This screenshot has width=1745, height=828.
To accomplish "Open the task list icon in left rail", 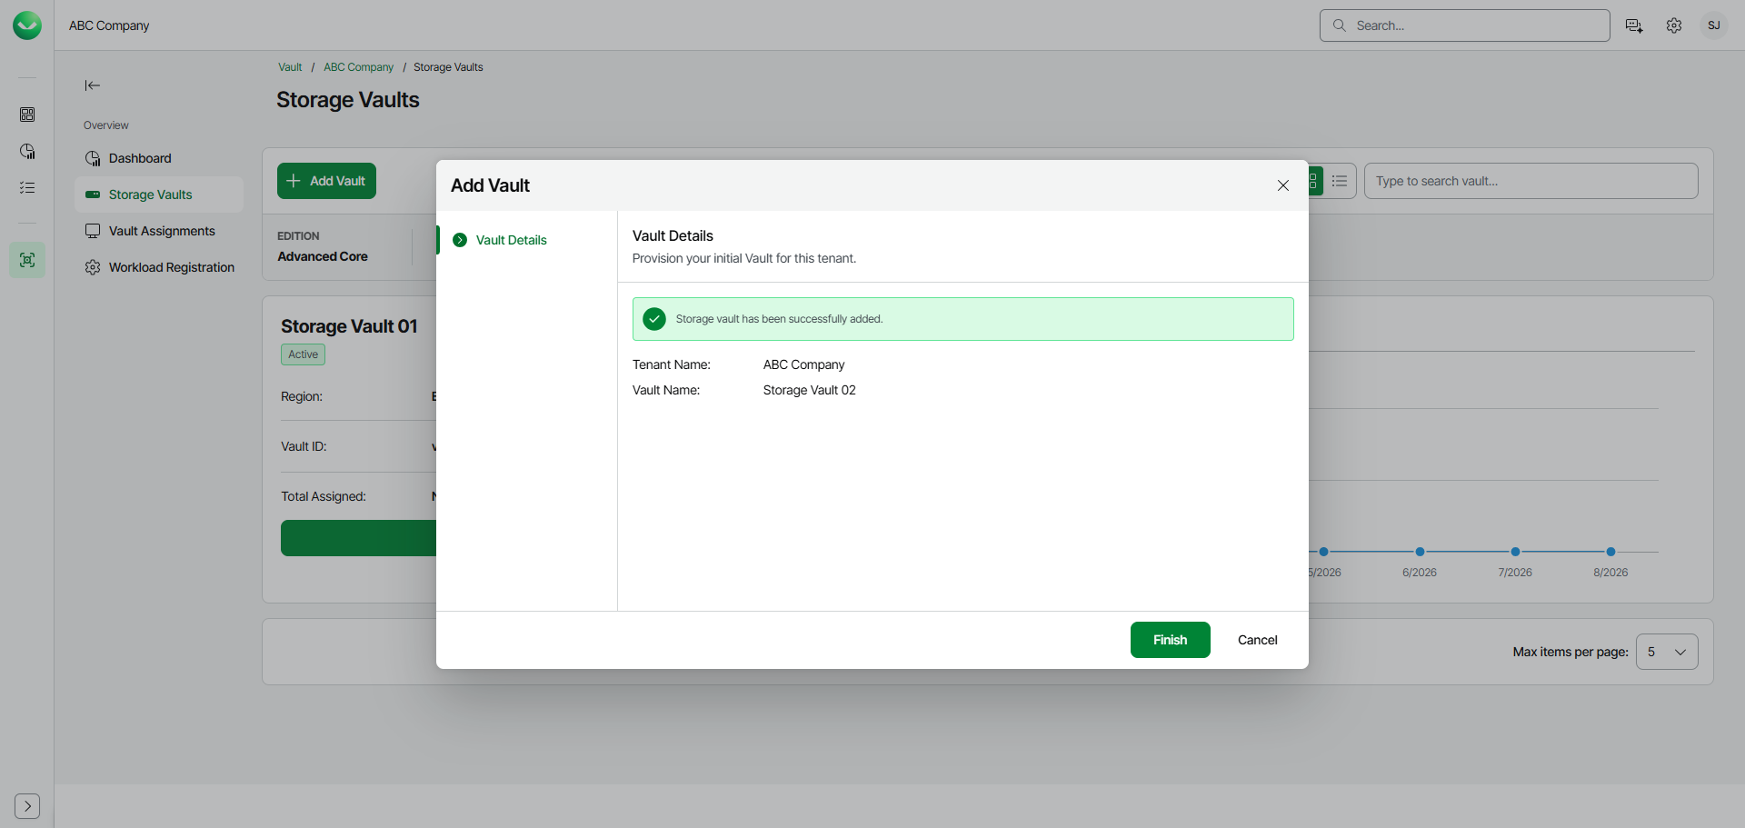I will [27, 187].
